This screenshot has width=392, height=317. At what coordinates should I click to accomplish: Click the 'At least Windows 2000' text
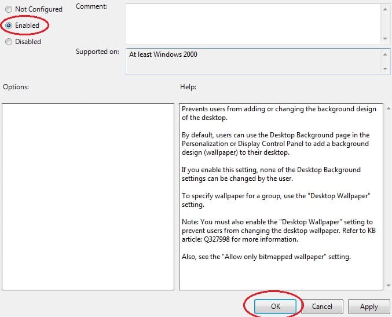163,54
